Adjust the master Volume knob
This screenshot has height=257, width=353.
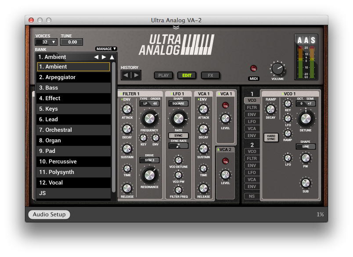[277, 69]
